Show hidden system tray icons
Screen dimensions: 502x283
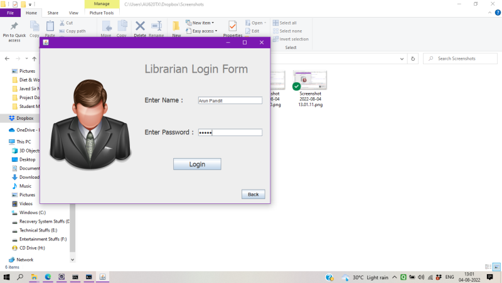(395, 277)
